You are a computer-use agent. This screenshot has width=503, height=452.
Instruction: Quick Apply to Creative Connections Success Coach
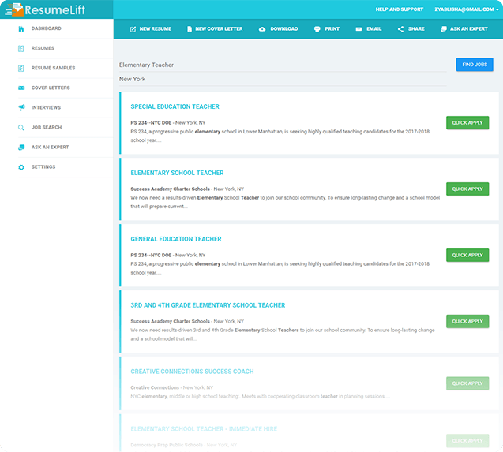tap(467, 383)
